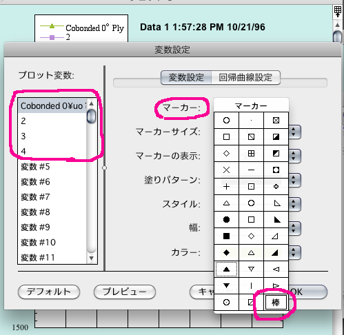Open the スタイル popup arrows
The height and width of the screenshot is (335, 344).
[x=294, y=204]
